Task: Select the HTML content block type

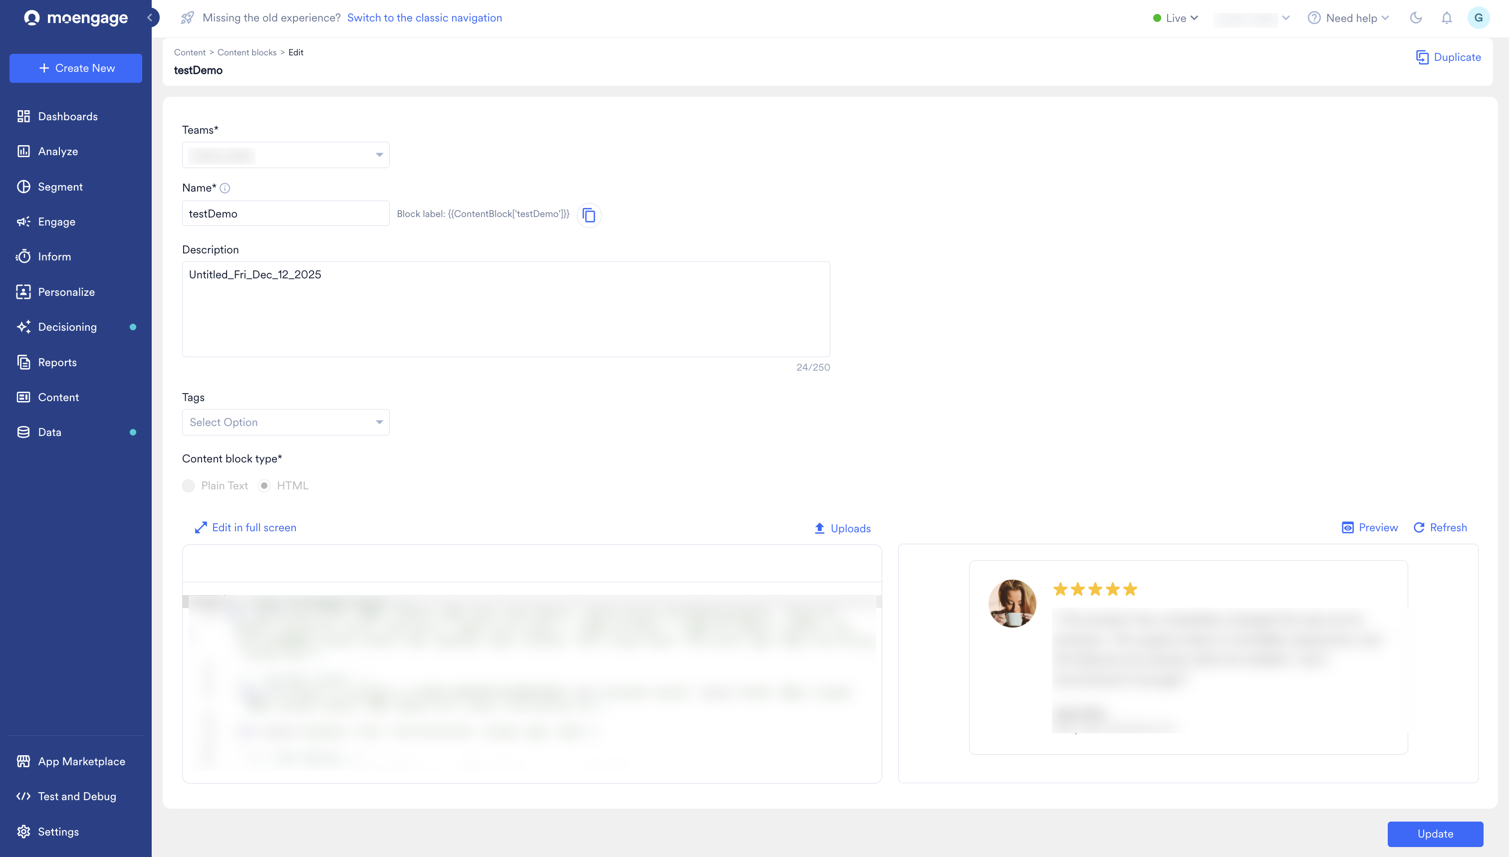Action: [x=265, y=485]
